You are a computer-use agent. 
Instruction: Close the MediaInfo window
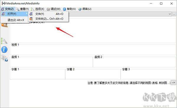click(x=171, y=4)
